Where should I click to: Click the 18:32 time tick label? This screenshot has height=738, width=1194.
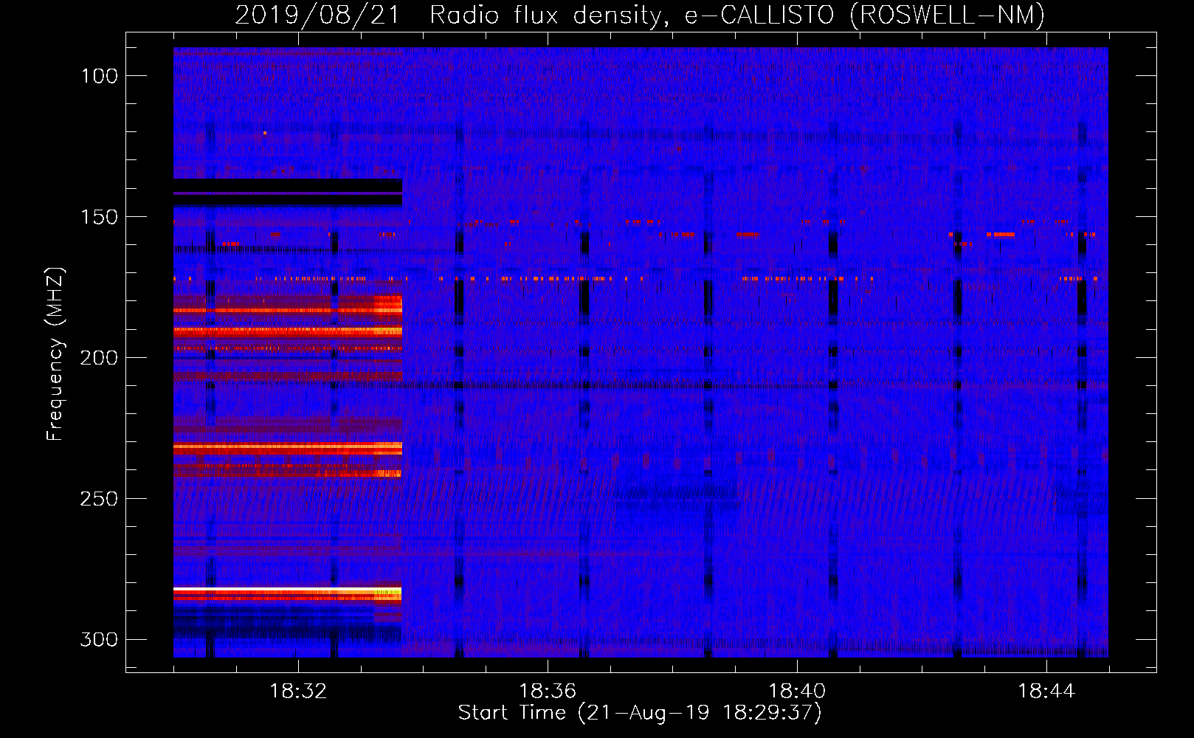click(x=298, y=692)
